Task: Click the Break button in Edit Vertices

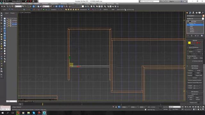Action: pos(199,71)
